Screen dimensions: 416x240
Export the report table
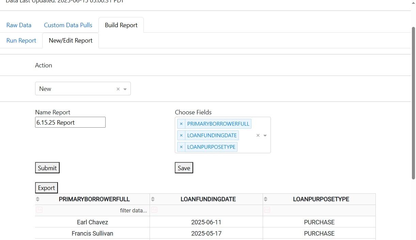(x=46, y=188)
